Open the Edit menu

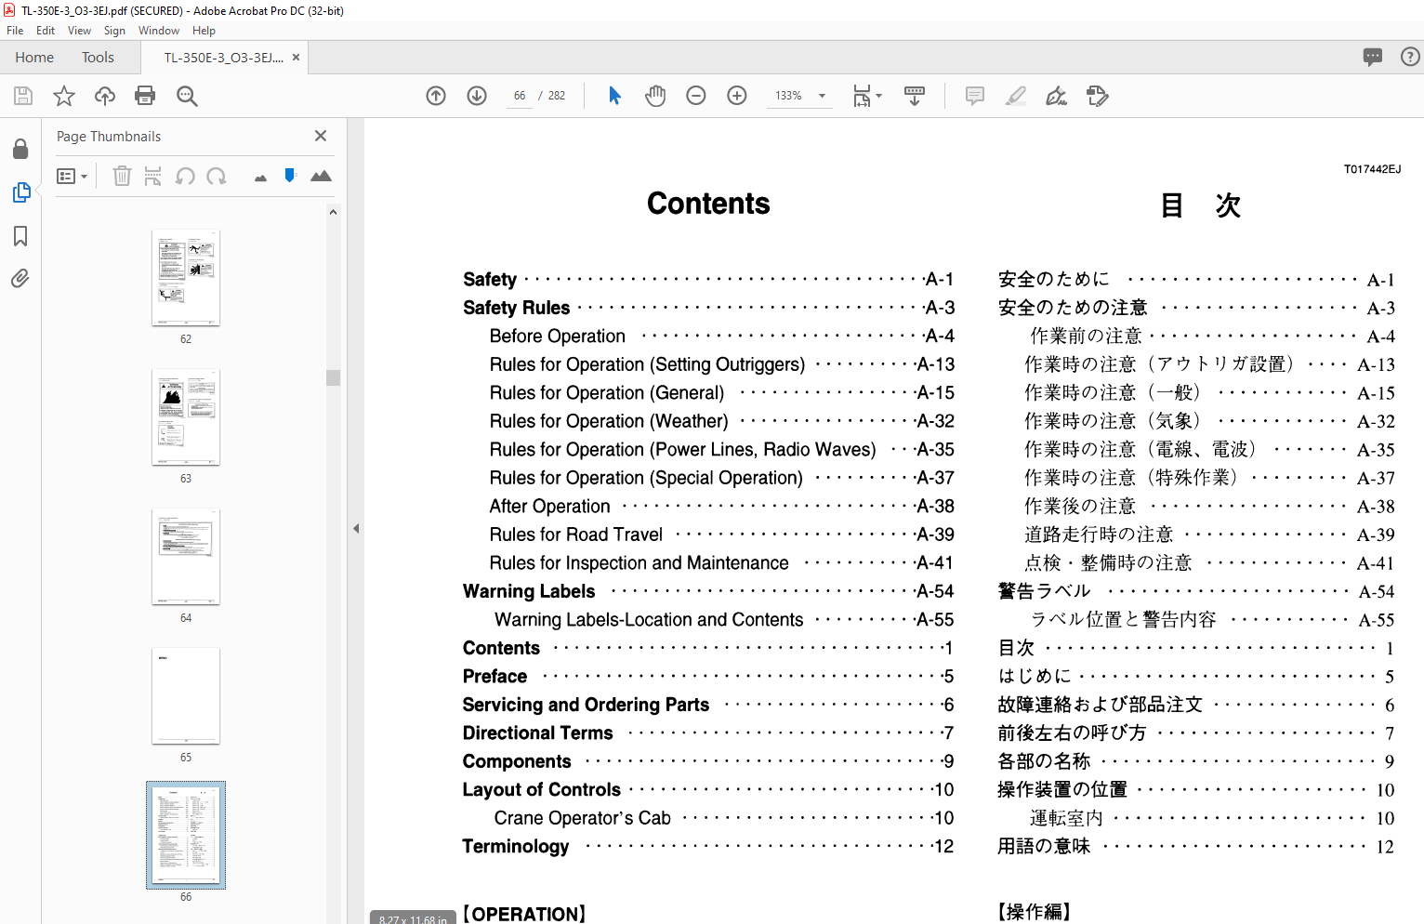(x=46, y=31)
